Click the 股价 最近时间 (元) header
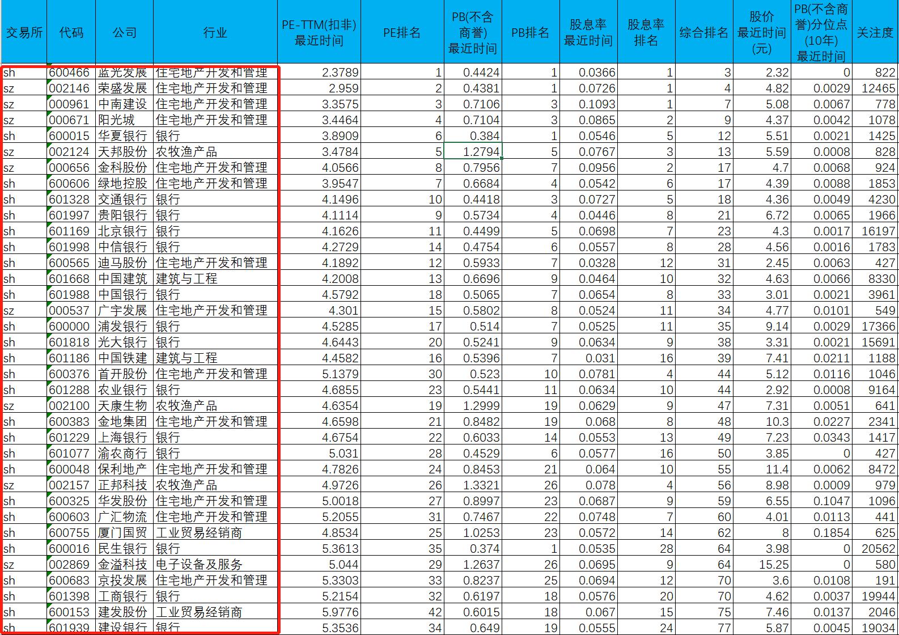The height and width of the screenshot is (635, 899). (762, 32)
